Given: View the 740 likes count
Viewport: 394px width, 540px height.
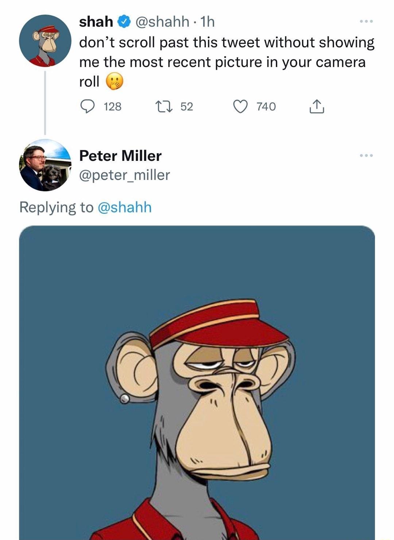Looking at the screenshot, I should click(266, 106).
